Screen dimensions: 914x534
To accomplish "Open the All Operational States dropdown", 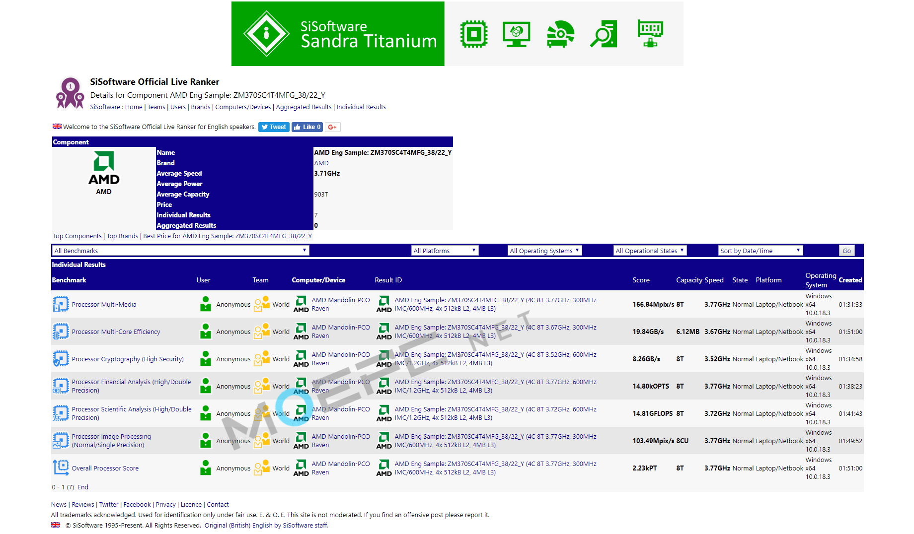I will coord(650,251).
